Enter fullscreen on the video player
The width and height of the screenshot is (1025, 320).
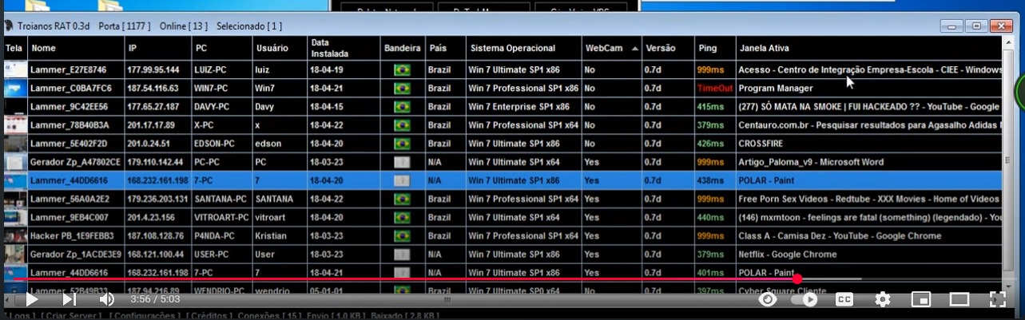click(x=997, y=300)
